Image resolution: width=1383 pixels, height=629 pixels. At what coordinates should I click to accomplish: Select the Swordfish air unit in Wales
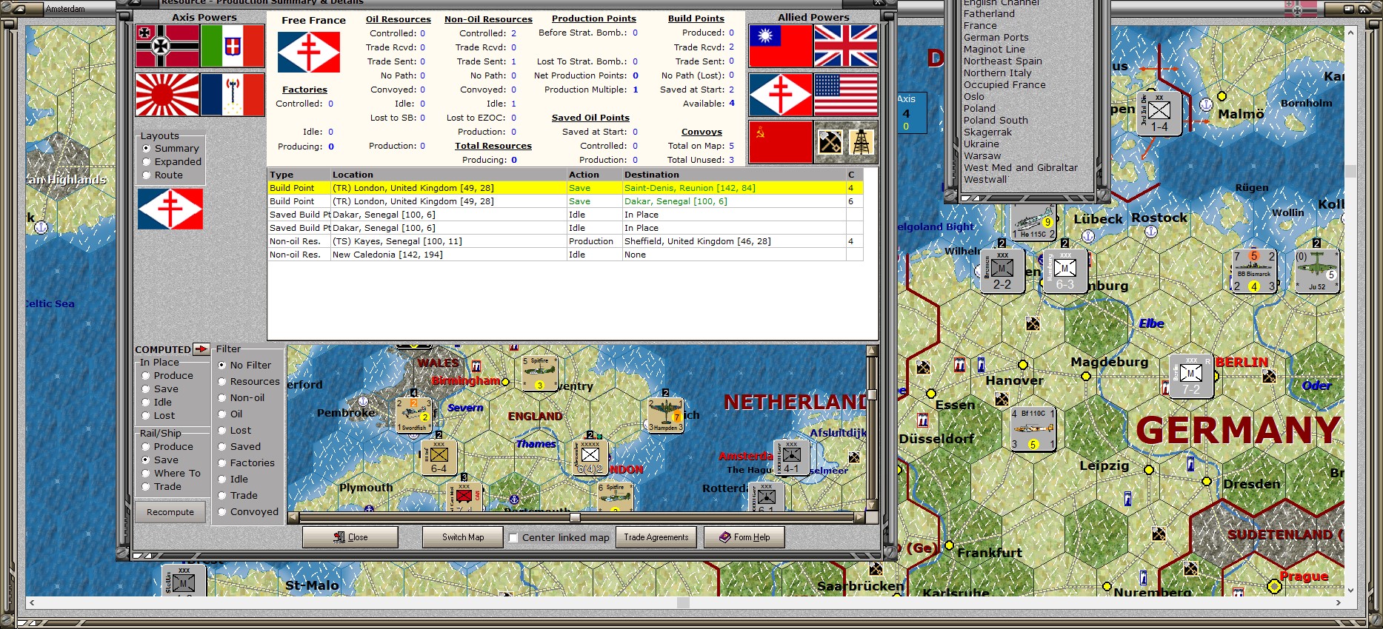pyautogui.click(x=414, y=415)
